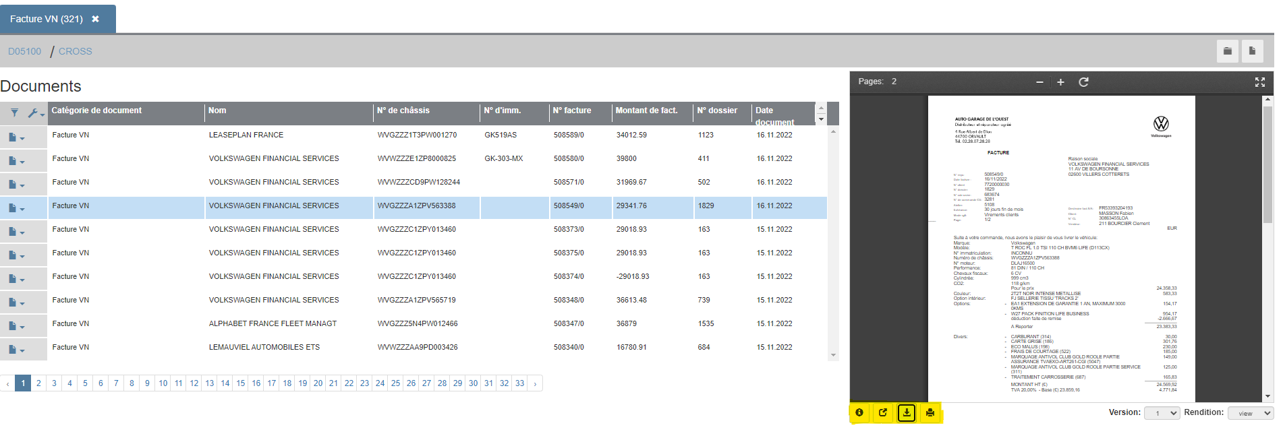
Task: Open document menu for LEMAUVIEL AUTOMOBILES row
Action: (x=17, y=350)
